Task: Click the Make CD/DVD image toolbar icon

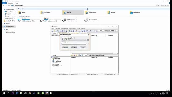Action: tap(66, 31)
